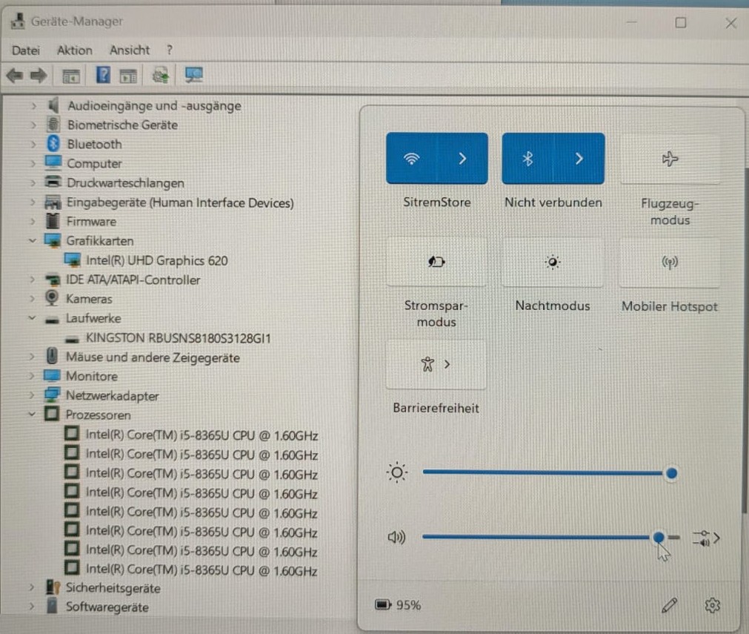This screenshot has height=634, width=749.
Task: Enable the Nachtmodus tile
Action: [553, 262]
